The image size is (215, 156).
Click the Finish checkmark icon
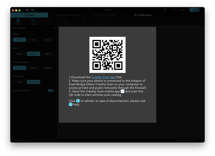point(48,21)
